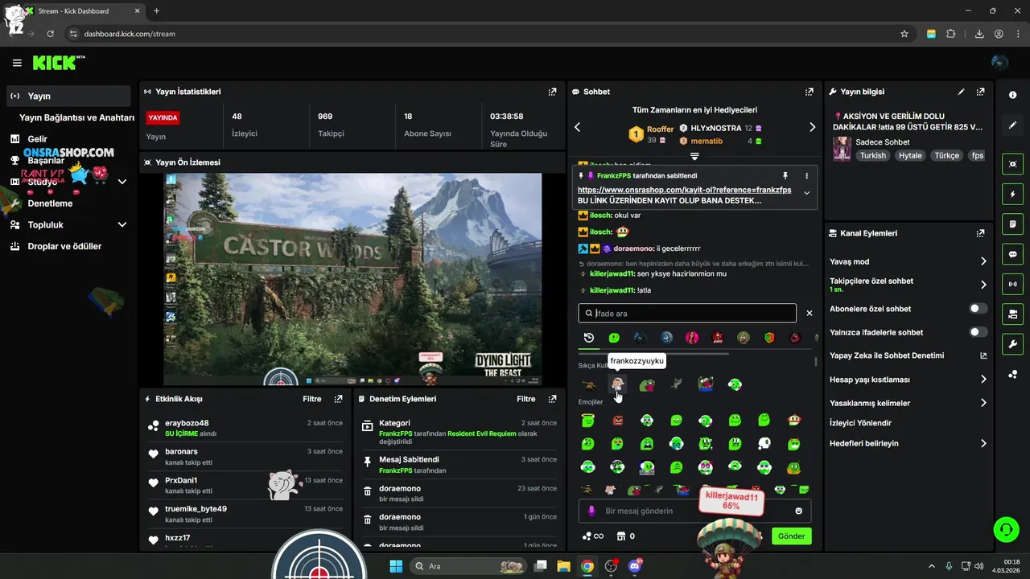Click the stream preview thumbnail
1030x579 pixels.
352,279
